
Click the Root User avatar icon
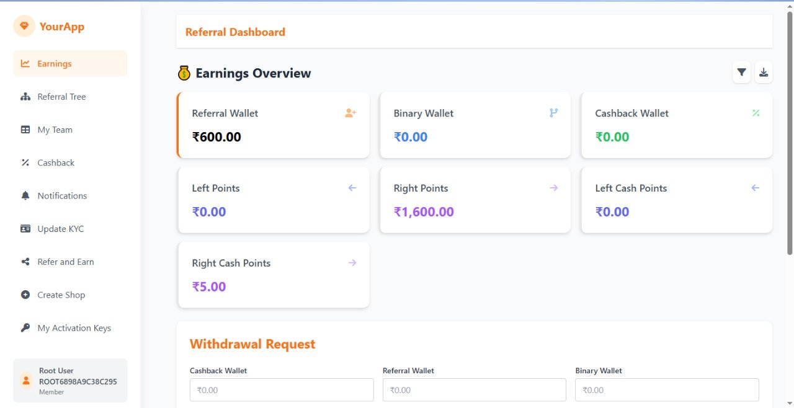coord(26,380)
